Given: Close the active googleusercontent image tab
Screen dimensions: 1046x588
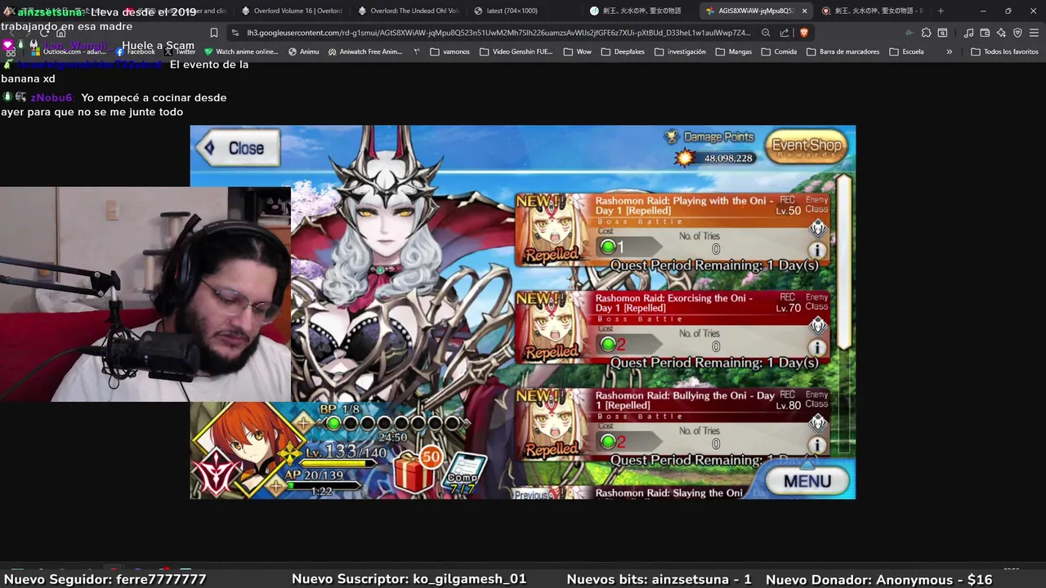Looking at the screenshot, I should coord(804,11).
